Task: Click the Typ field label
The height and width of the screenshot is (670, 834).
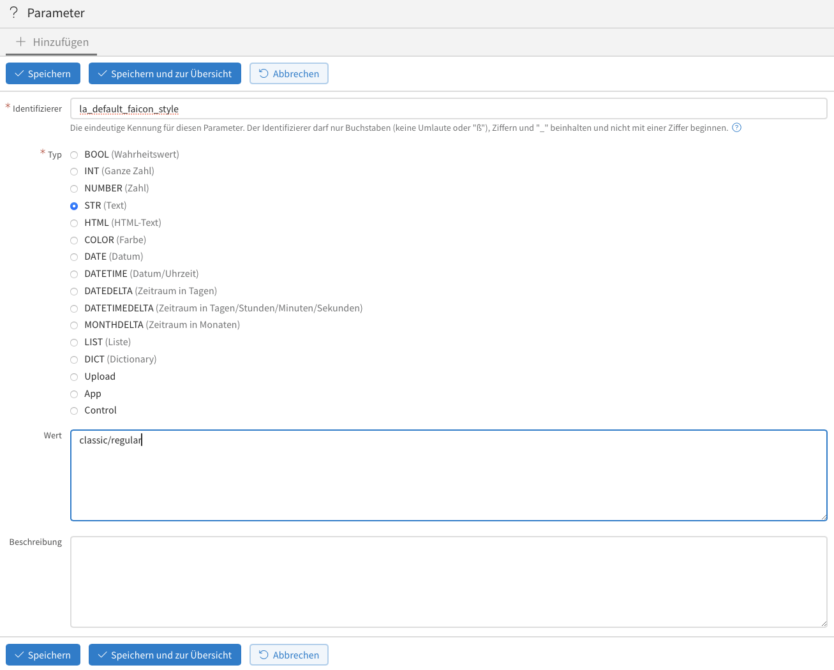Action: (x=55, y=154)
